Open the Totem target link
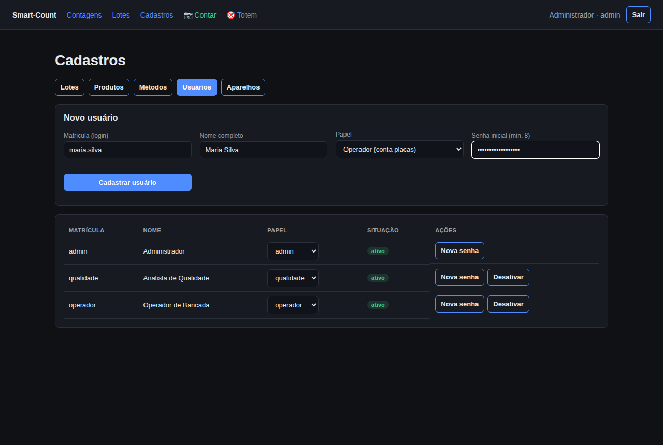The image size is (663, 445). pos(241,15)
